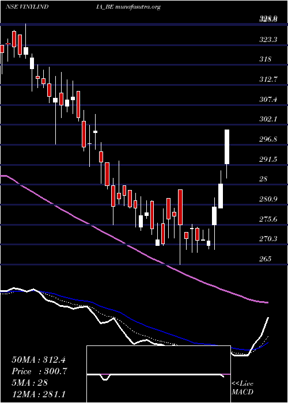Click the 265 price axis label
Viewport: 288px width, 403px height.
tap(266, 259)
